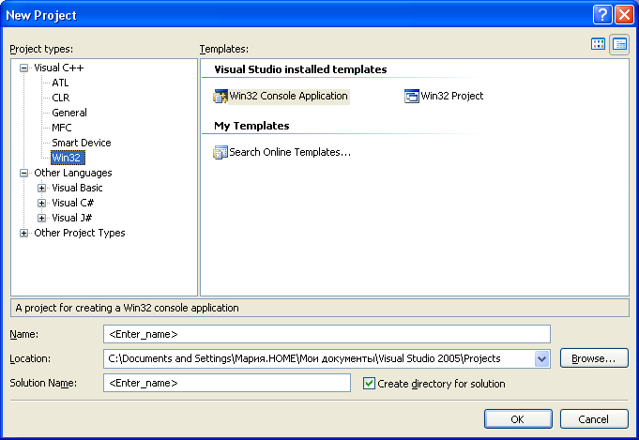The height and width of the screenshot is (440, 639).
Task: Click the 'Project types:' label
Action: pos(41,50)
